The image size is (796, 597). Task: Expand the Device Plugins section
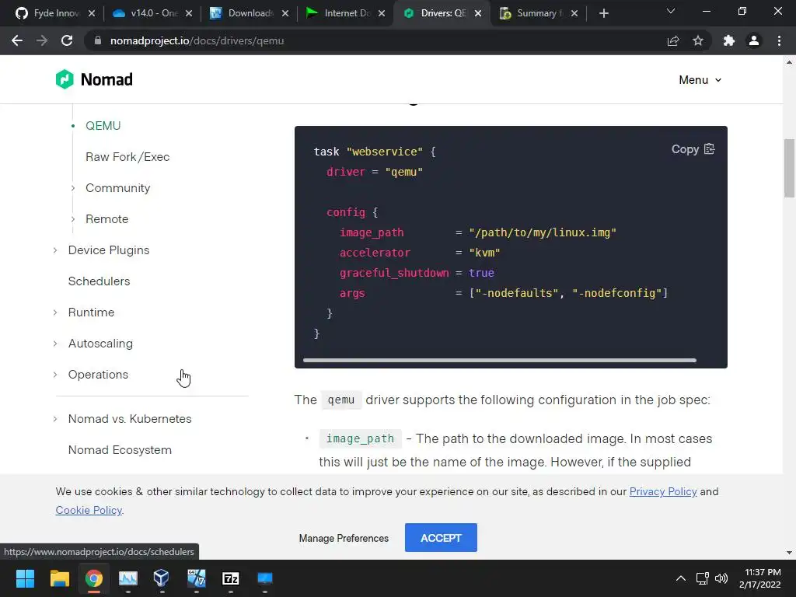55,250
